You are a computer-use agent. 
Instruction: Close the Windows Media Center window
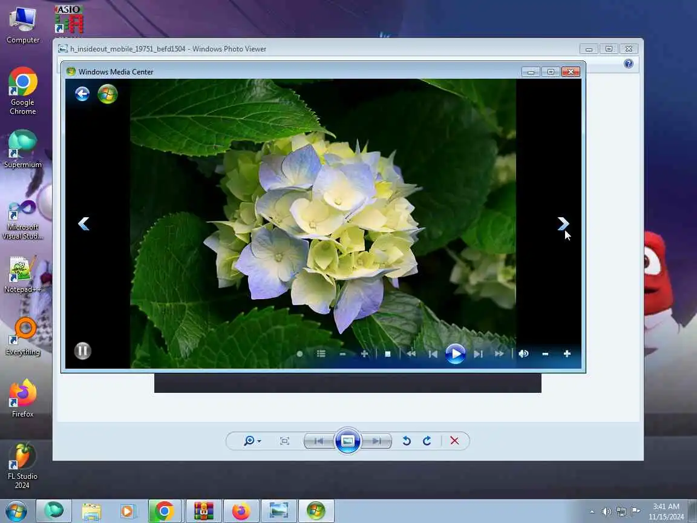(x=571, y=71)
